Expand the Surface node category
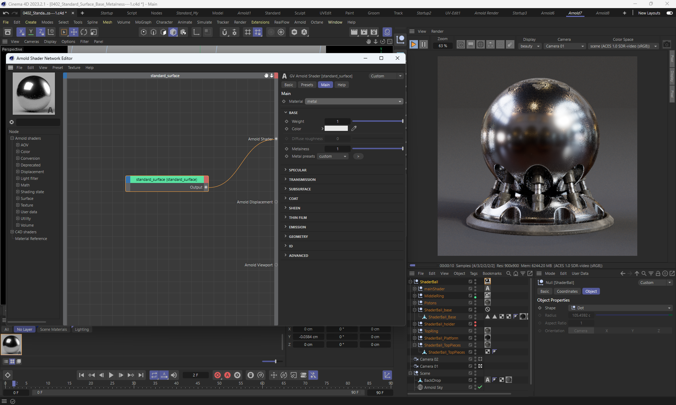Image resolution: width=676 pixels, height=405 pixels. (x=18, y=198)
